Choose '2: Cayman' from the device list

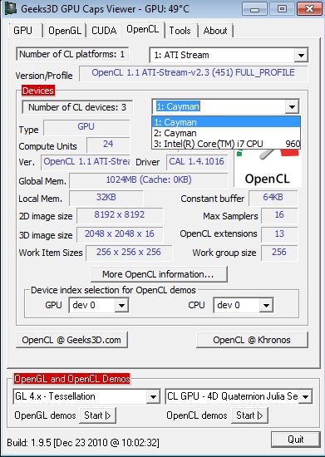click(x=226, y=133)
